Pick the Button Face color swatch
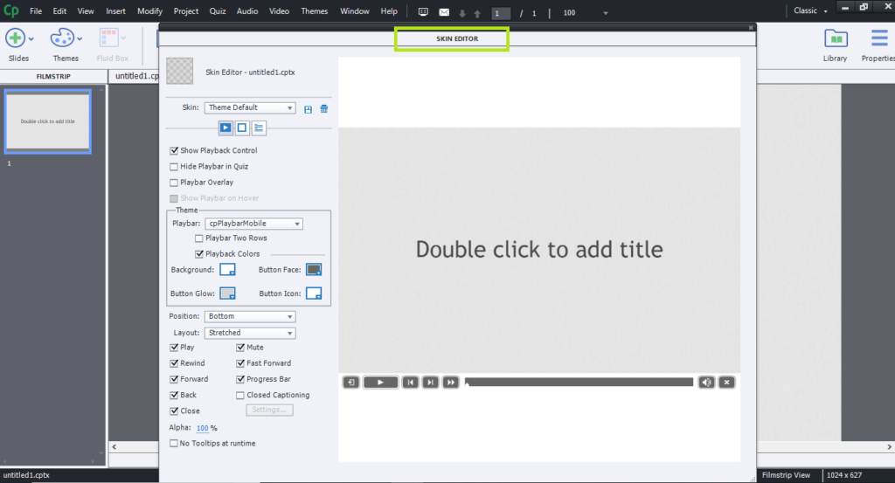Image resolution: width=895 pixels, height=483 pixels. pos(314,270)
